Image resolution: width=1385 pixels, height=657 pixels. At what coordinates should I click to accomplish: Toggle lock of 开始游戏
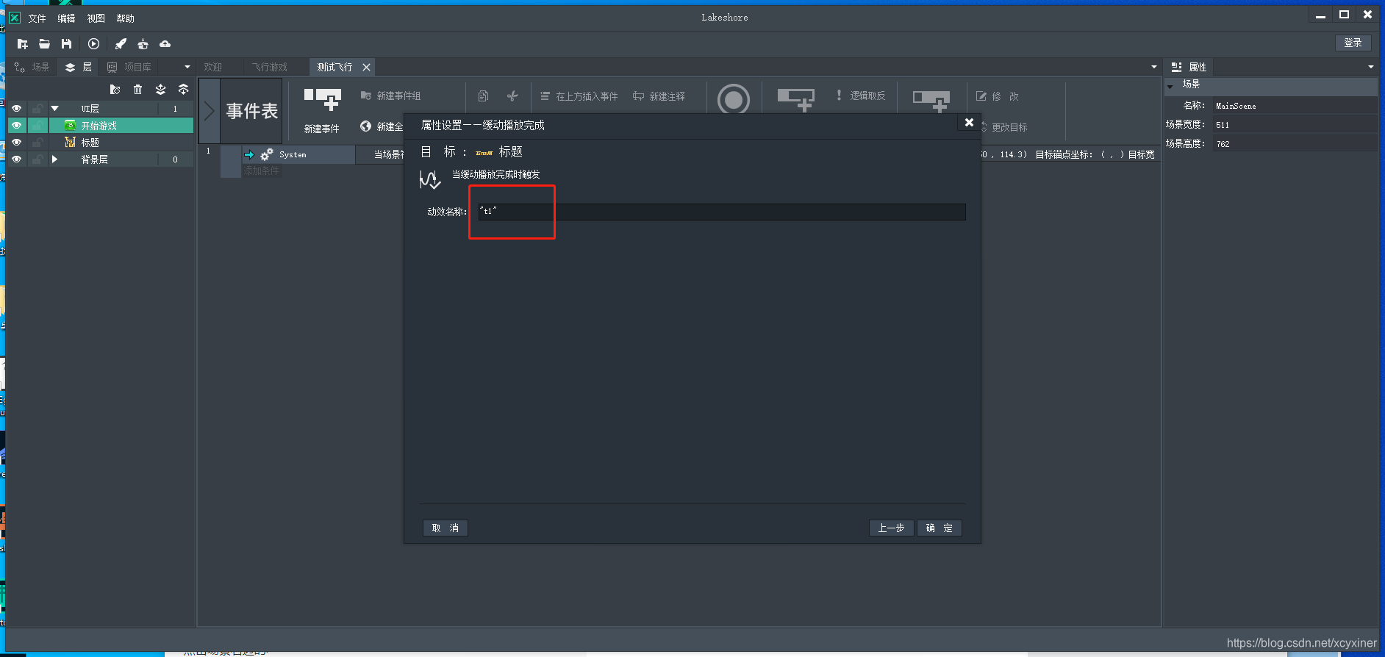(x=37, y=126)
